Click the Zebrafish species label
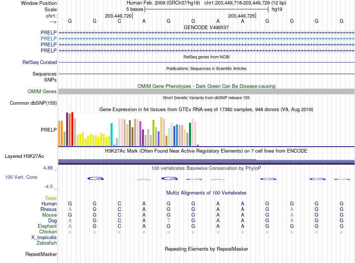 47,243
